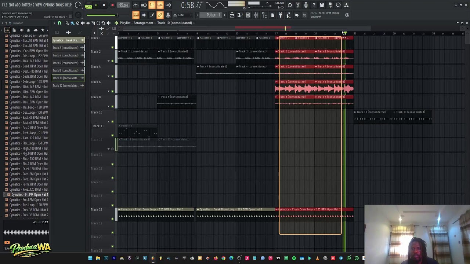470x264 pixels.
Task: Click the metronome icon
Action: pos(136,5)
